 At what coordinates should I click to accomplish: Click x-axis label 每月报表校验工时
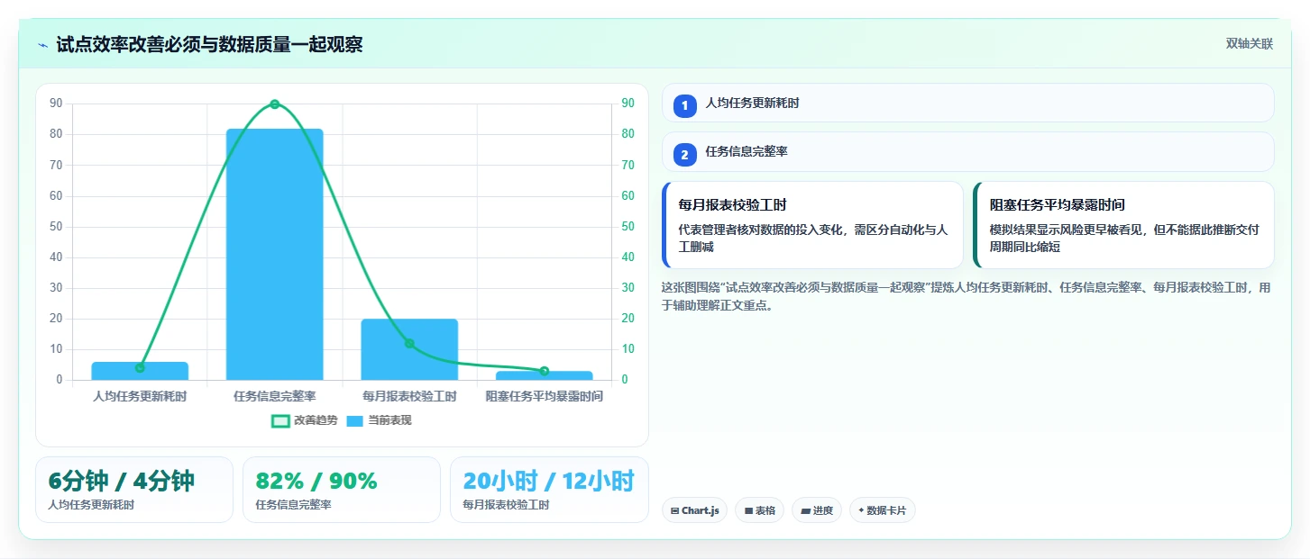tap(409, 396)
